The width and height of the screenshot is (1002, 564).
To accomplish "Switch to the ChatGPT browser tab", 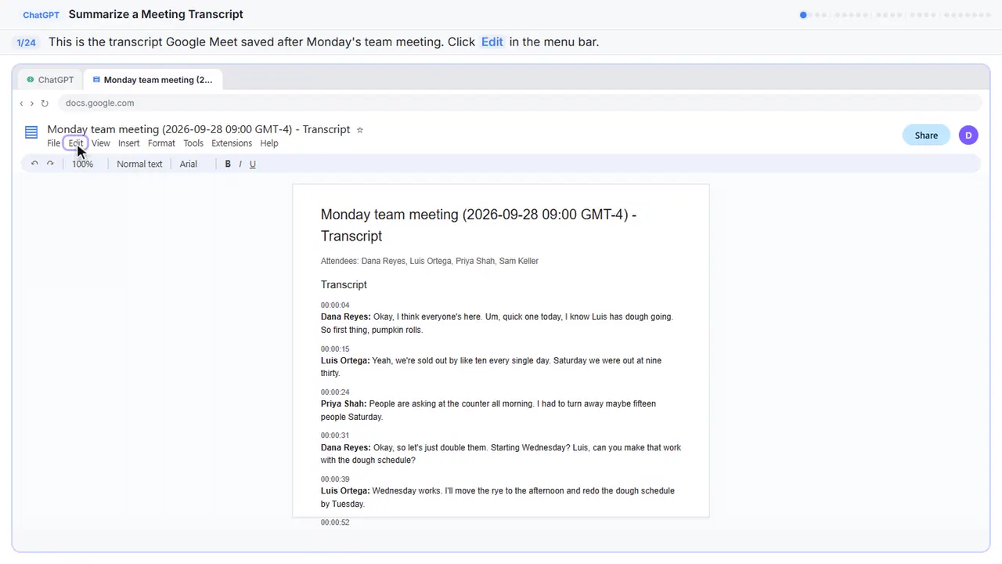I will [x=50, y=80].
